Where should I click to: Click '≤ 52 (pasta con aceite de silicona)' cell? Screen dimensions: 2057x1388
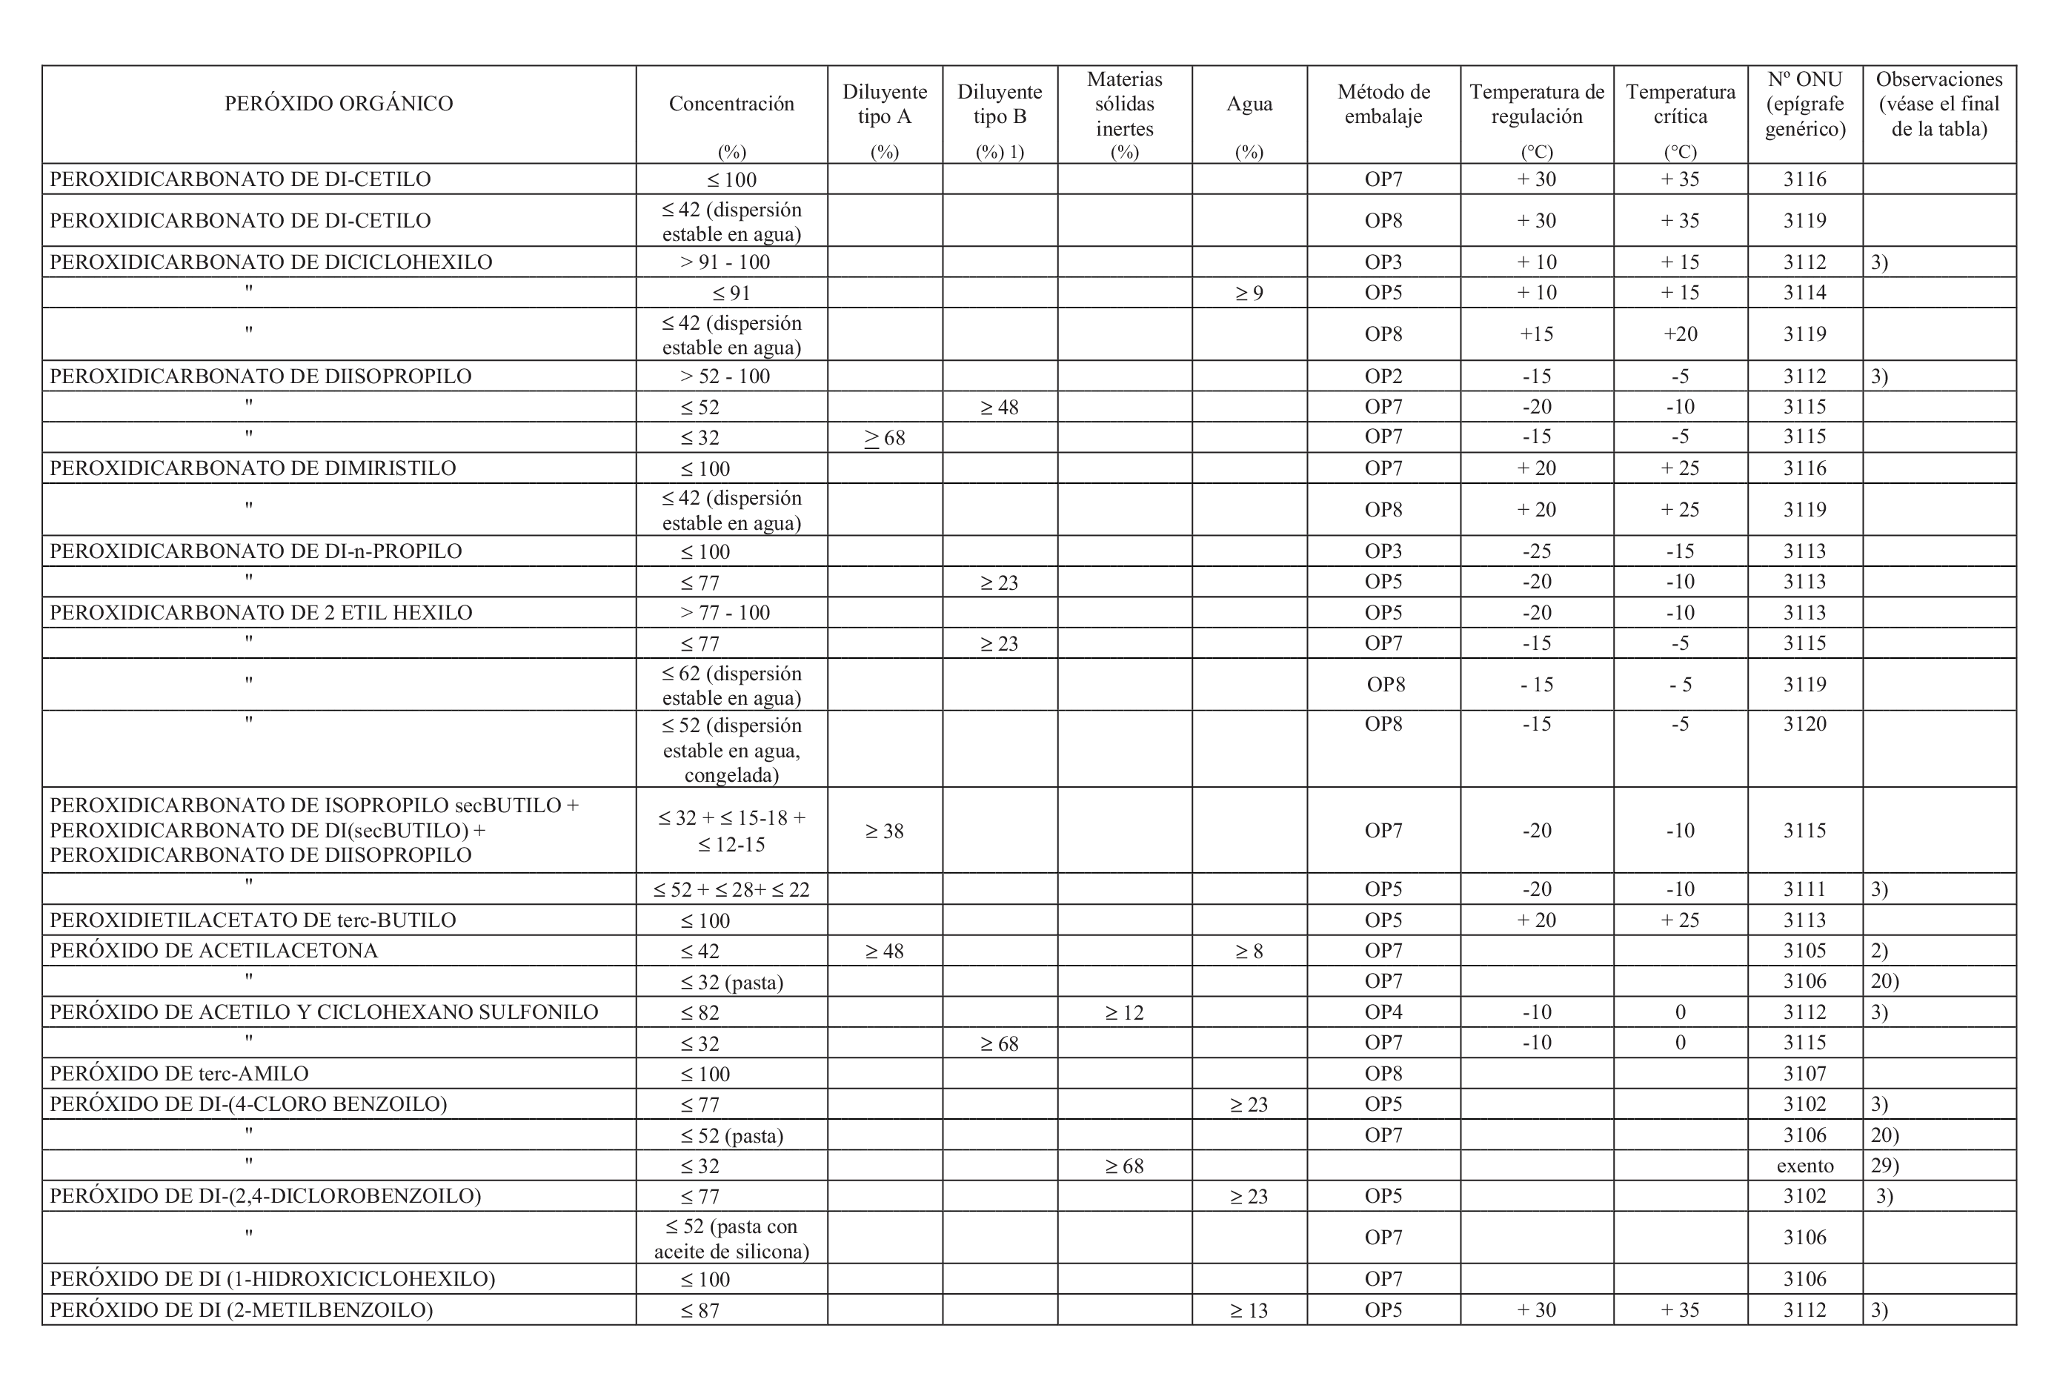731,1238
